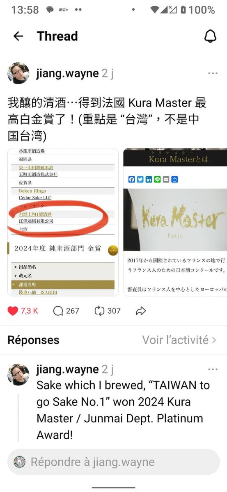The width and height of the screenshot is (227, 492).
Task: Open the three-dot menu on the main post
Action: pos(213,73)
